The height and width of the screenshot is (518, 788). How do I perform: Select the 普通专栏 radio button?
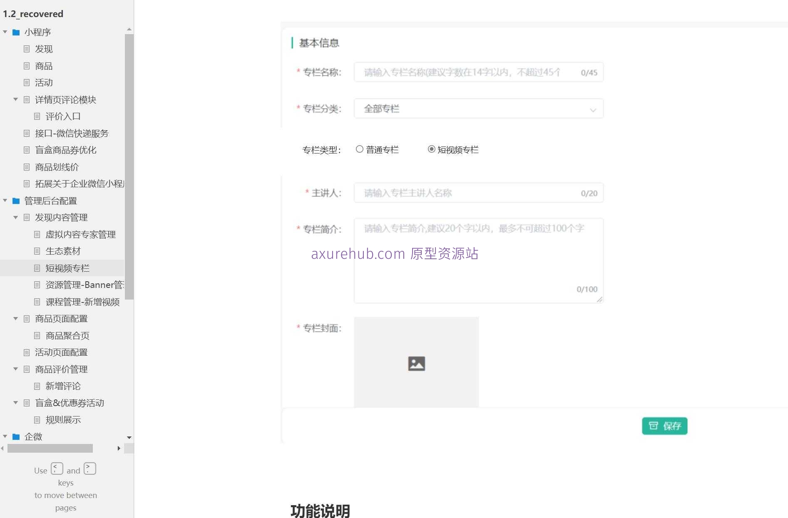pos(359,149)
